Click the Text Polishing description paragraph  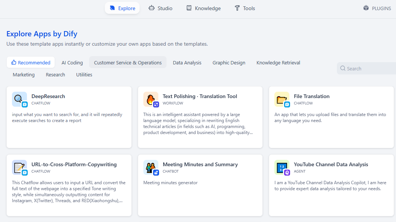pyautogui.click(x=198, y=124)
